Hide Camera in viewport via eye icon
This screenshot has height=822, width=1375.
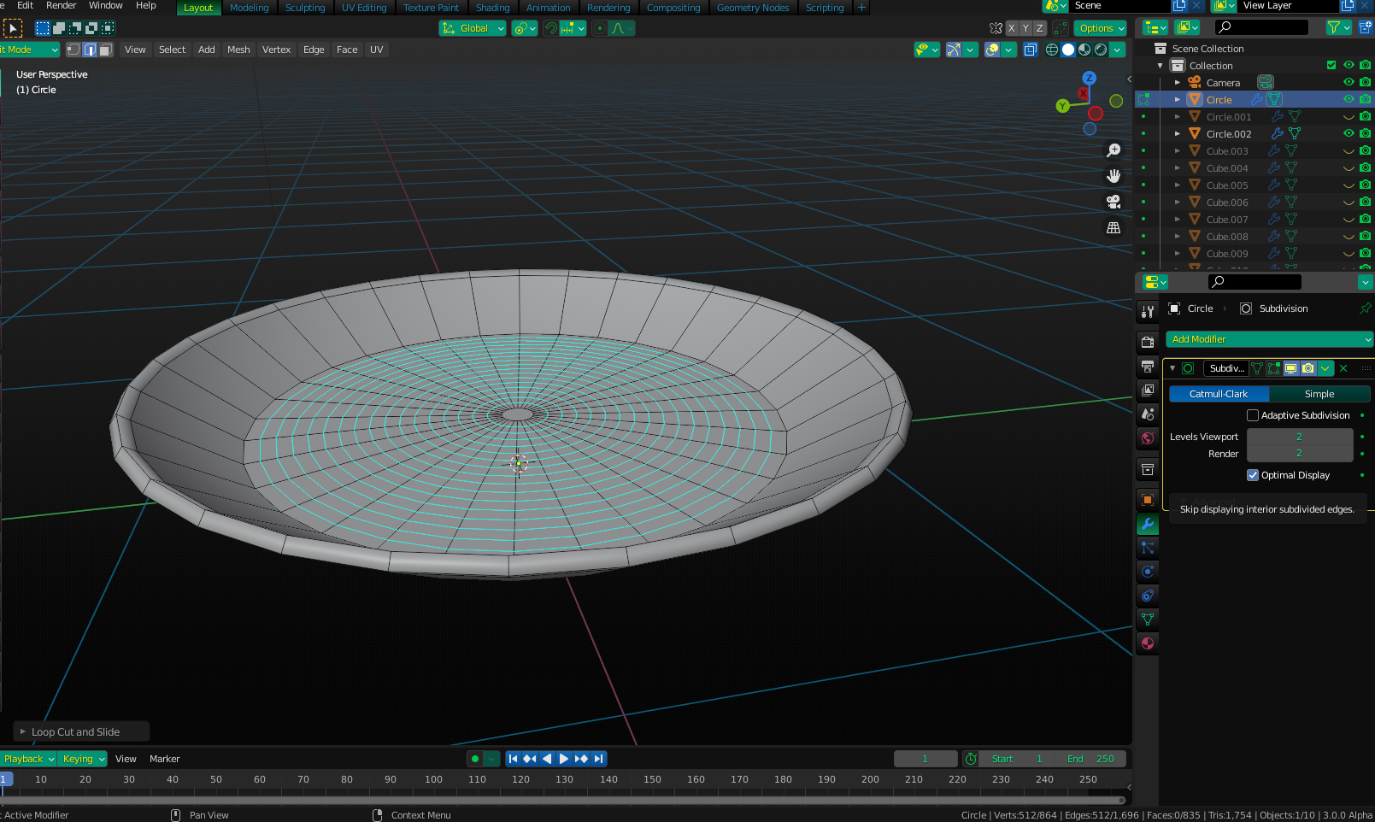click(1349, 82)
